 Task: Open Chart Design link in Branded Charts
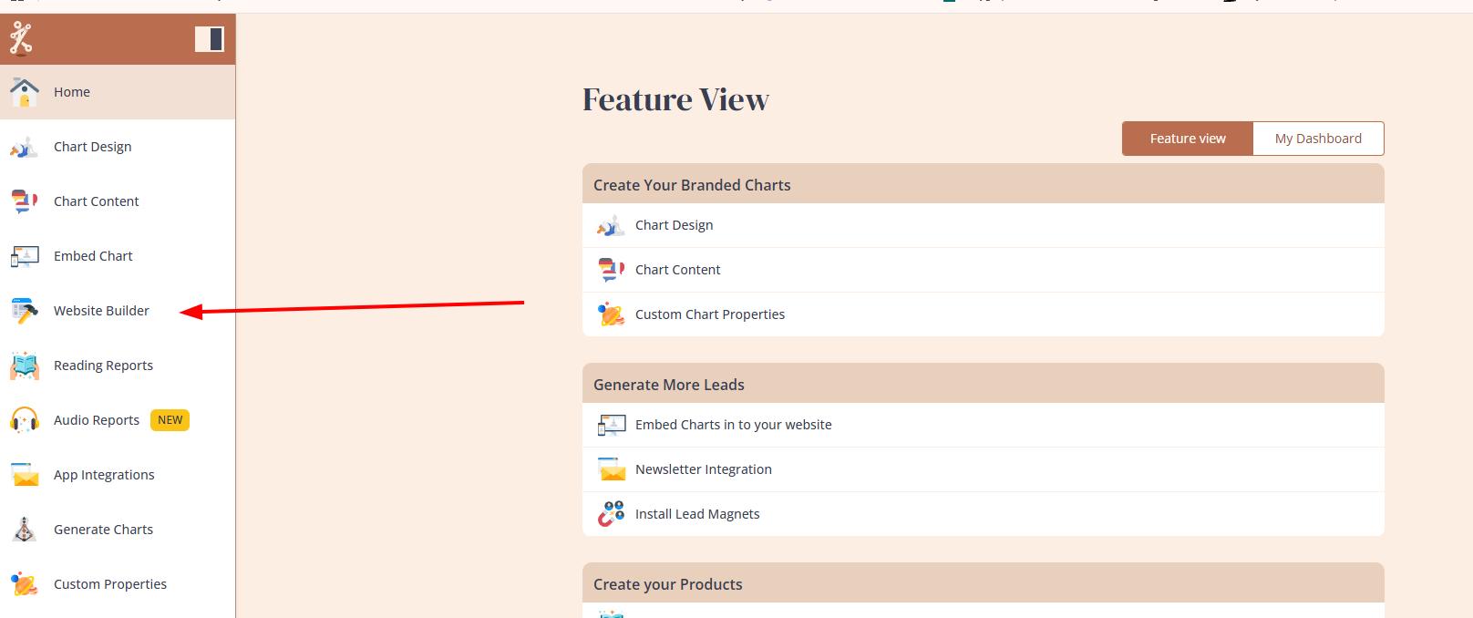(674, 225)
